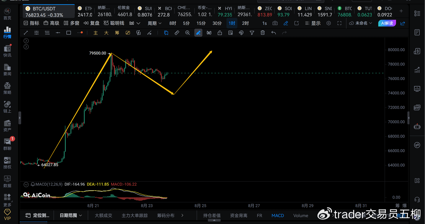Open the 未命名 layout dropdown
The height and width of the screenshot is (224, 425).
click(361, 23)
